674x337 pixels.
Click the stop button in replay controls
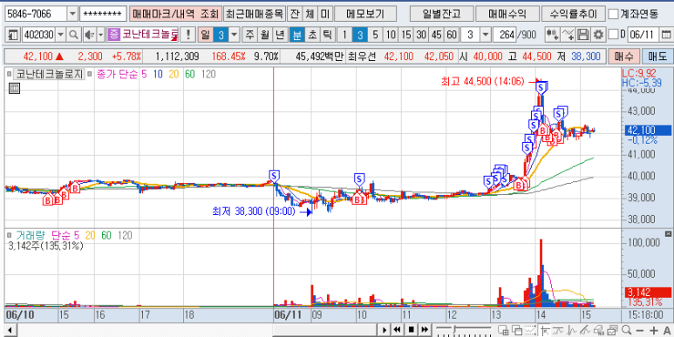click(x=411, y=330)
